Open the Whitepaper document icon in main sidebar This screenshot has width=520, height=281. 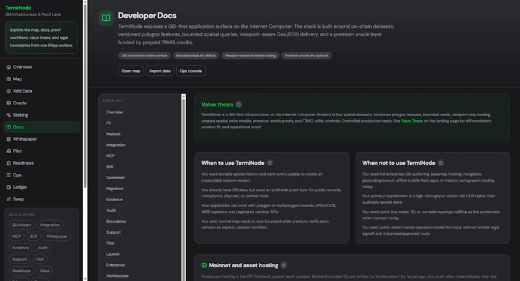[8, 139]
